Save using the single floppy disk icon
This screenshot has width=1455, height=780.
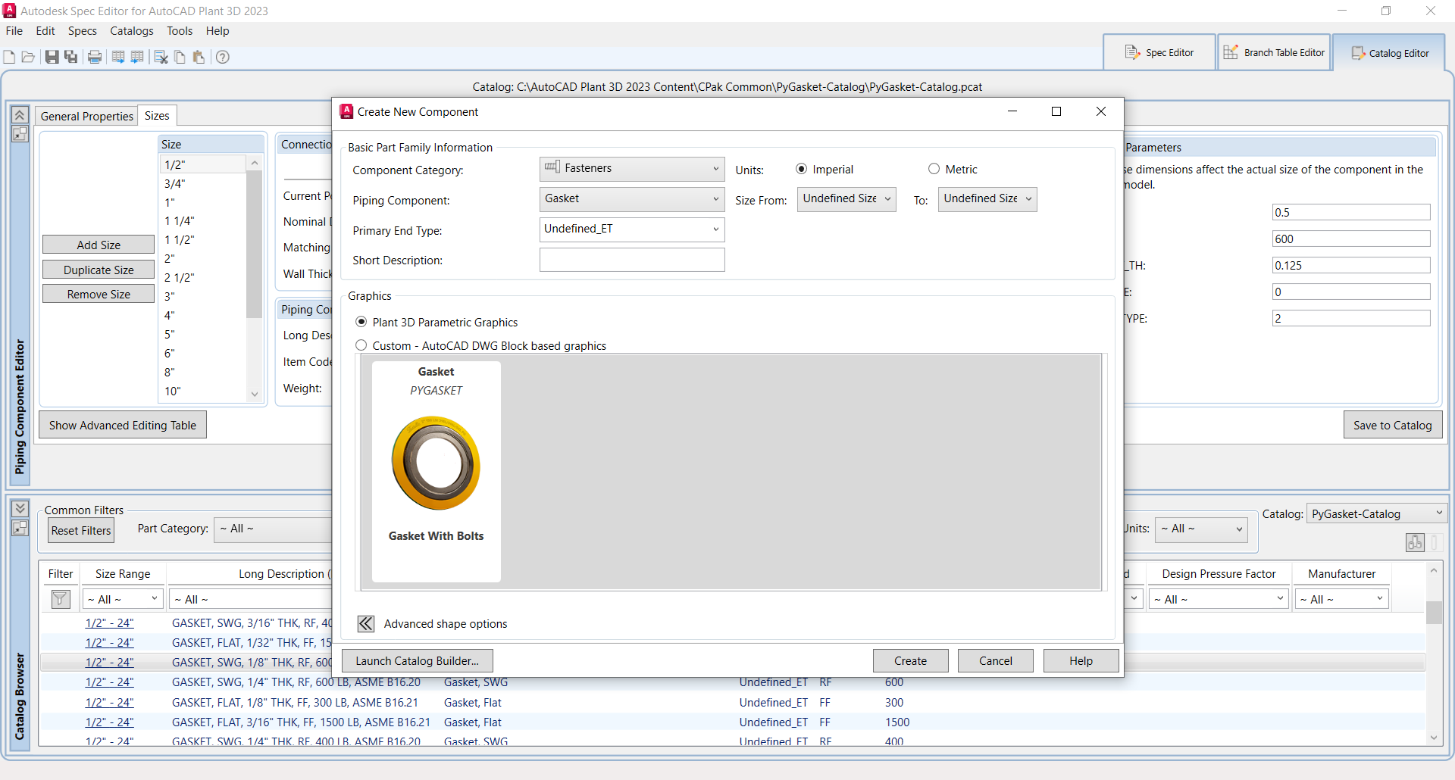52,57
